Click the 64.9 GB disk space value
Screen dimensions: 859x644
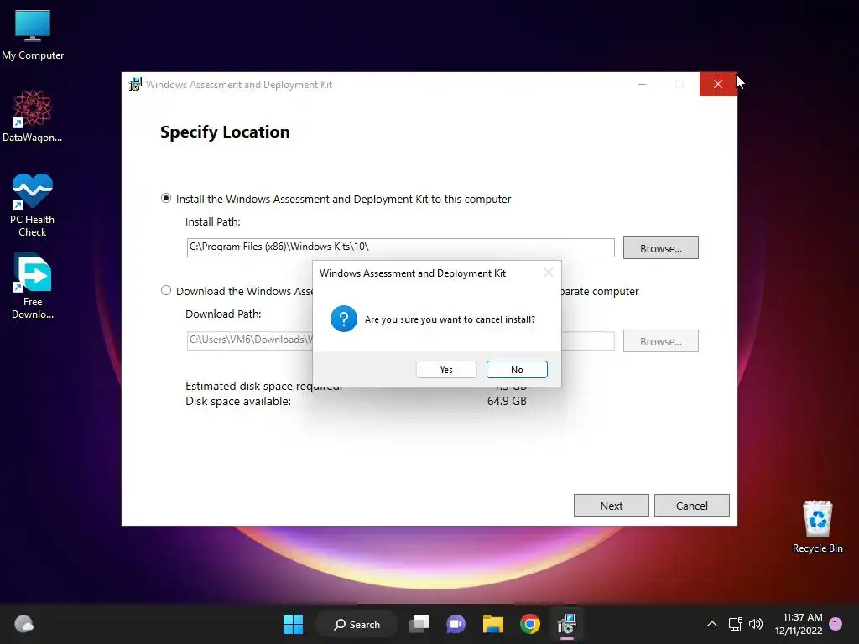pyautogui.click(x=507, y=401)
